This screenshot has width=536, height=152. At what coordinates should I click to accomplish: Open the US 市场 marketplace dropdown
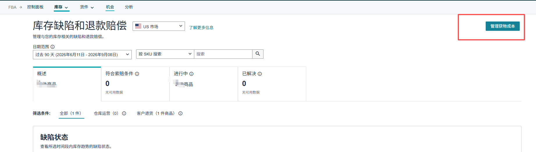159,26
